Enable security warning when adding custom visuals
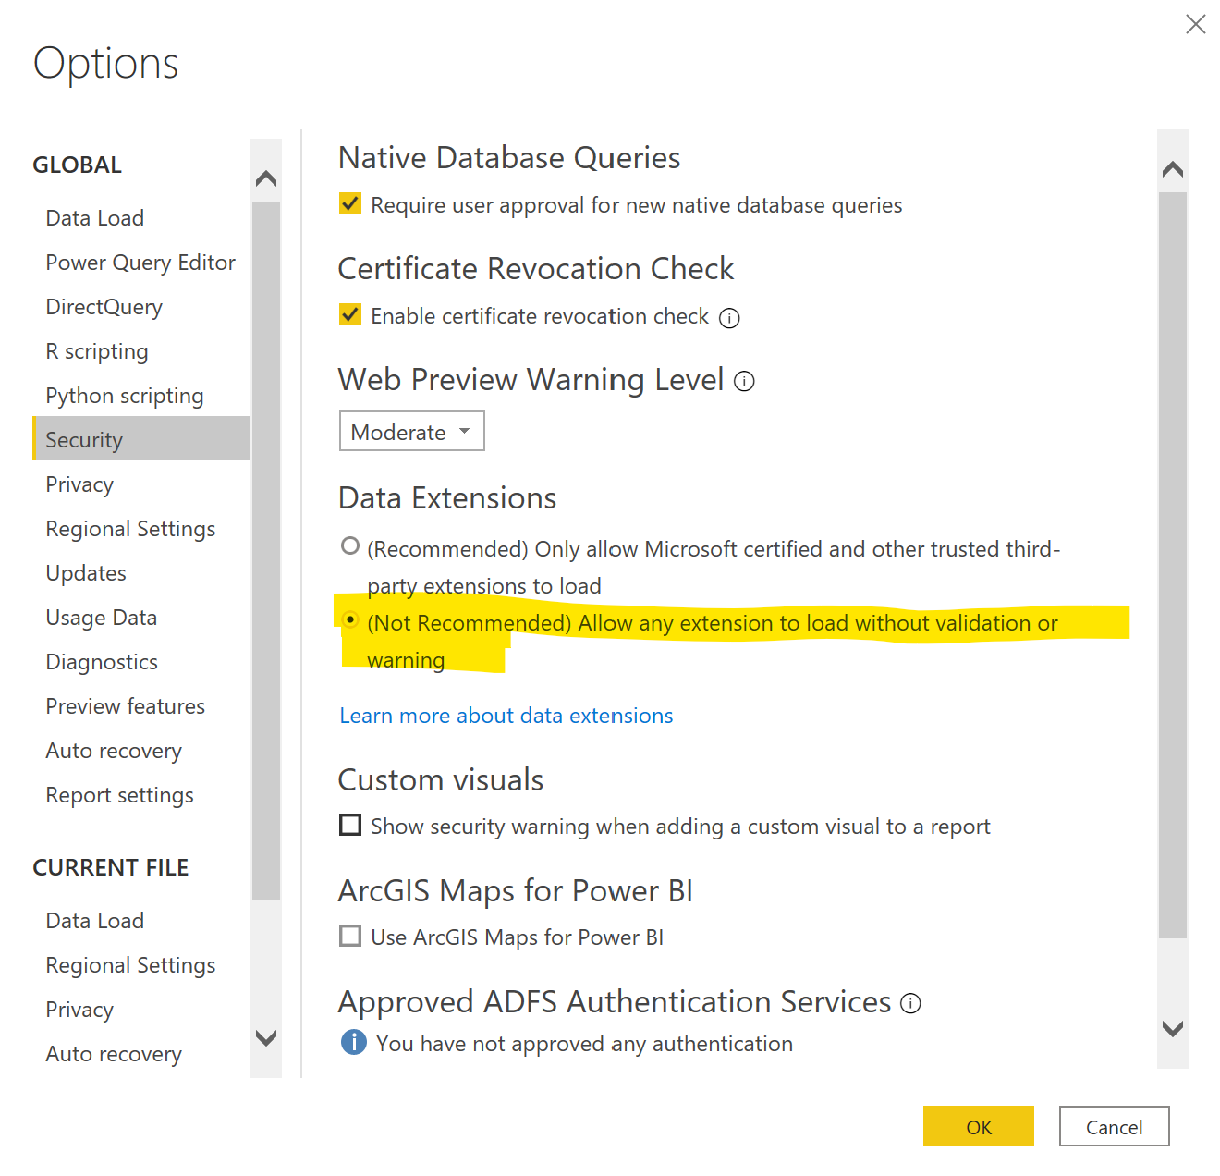 click(349, 824)
